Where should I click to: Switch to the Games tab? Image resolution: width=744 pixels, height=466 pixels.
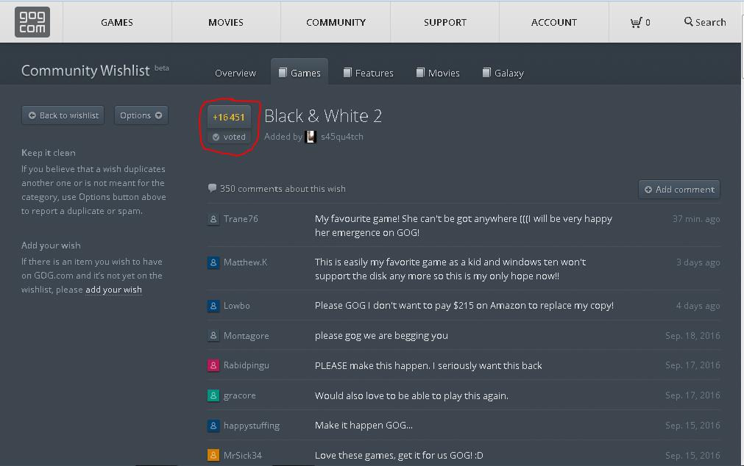click(x=300, y=73)
